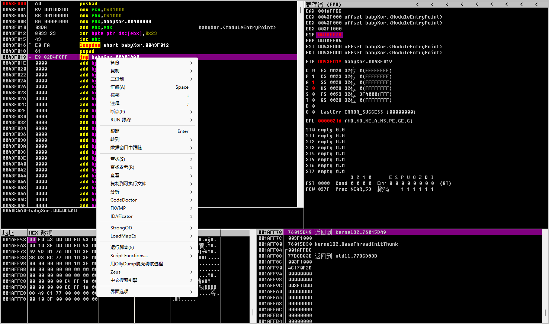Image resolution: width=549 pixels, height=324 pixels.
Task: Choose 跟随 in context menu
Action: pos(147,131)
